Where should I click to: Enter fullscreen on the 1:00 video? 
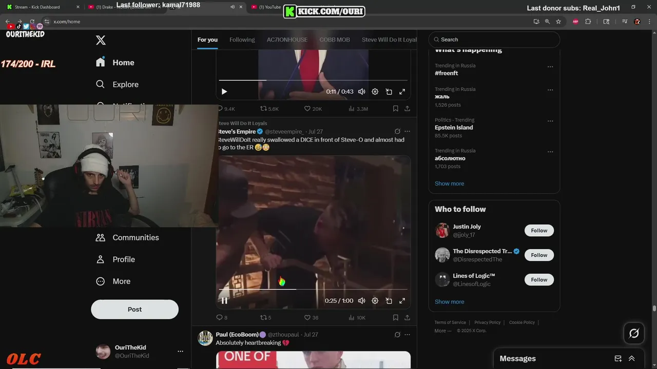tap(402, 301)
